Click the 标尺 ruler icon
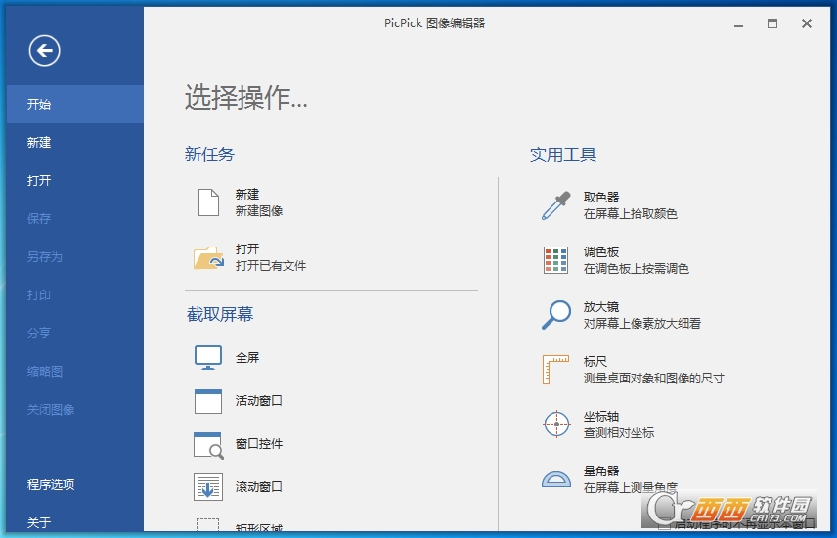 pos(555,370)
